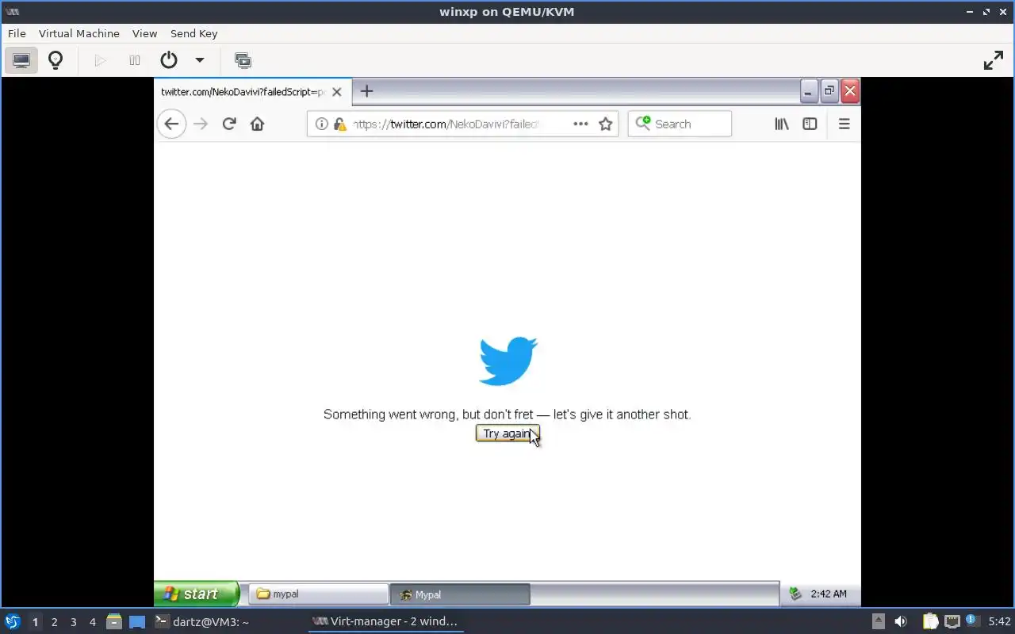1015x634 pixels.
Task: Open host volume speaker icon
Action: click(901, 621)
